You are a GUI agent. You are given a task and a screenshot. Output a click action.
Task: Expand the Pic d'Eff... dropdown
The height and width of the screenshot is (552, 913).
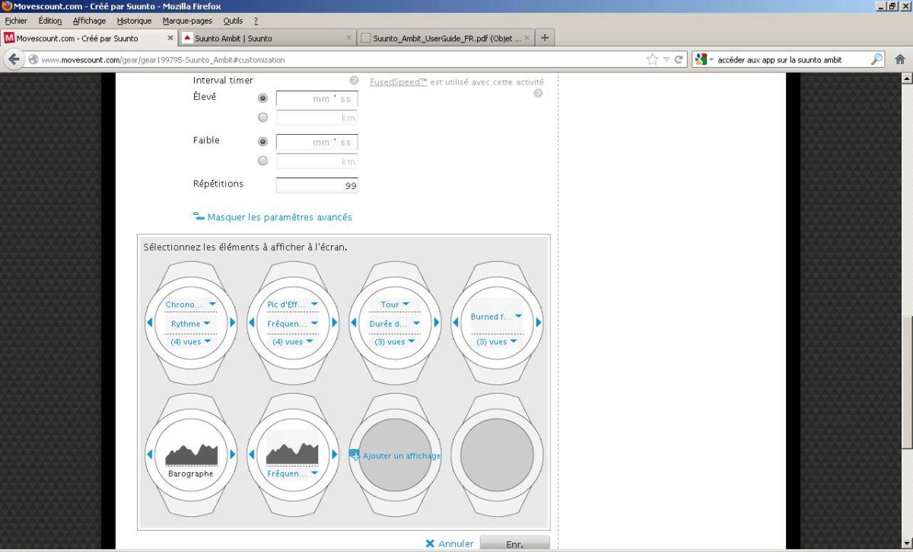pyautogui.click(x=293, y=305)
